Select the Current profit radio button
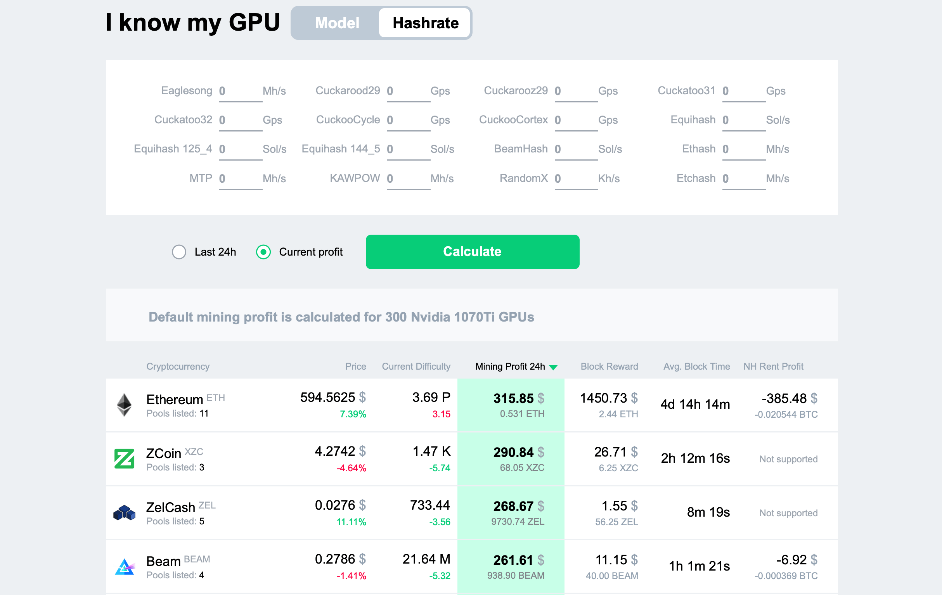942x595 pixels. click(263, 252)
